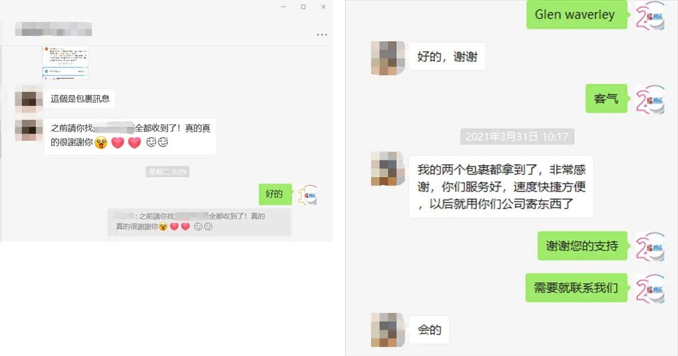Click the minimize window button

tap(283, 7)
